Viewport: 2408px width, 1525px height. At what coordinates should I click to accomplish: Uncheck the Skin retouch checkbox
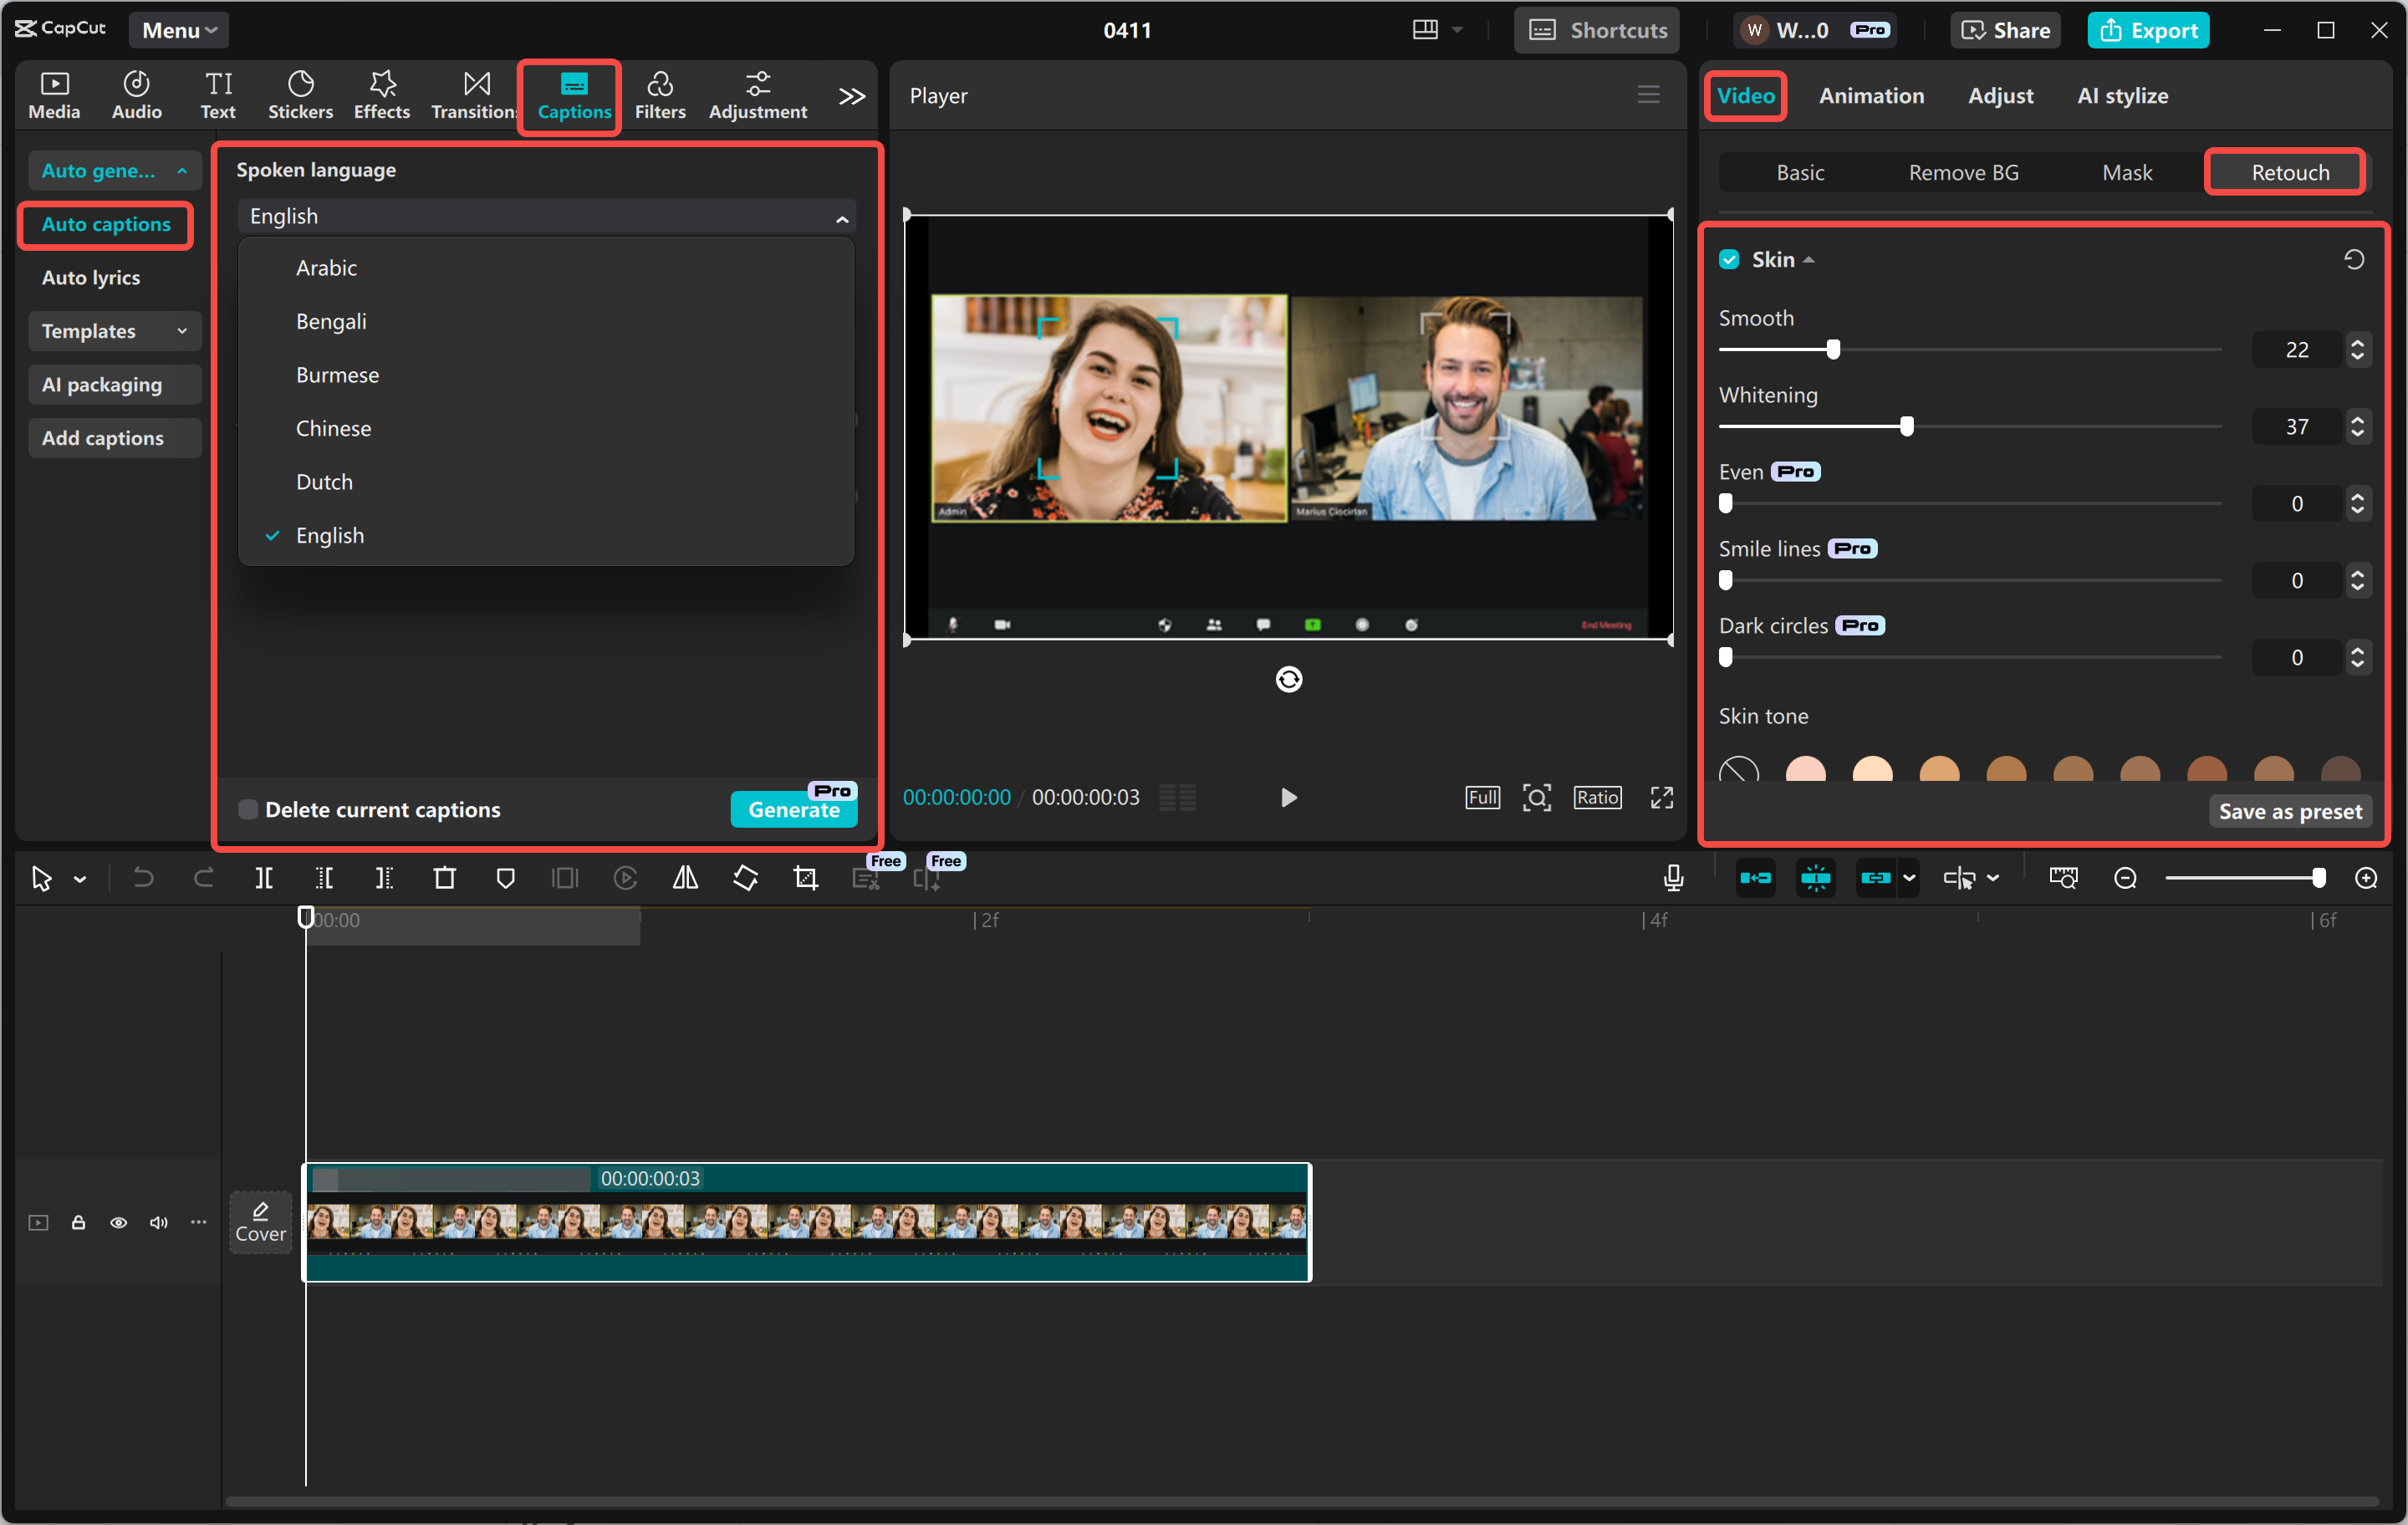tap(1729, 259)
